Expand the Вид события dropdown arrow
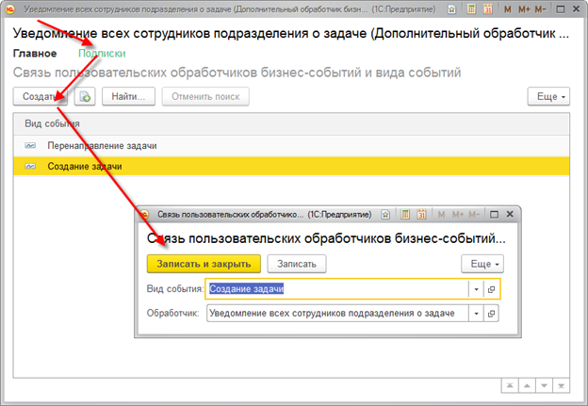 point(477,289)
